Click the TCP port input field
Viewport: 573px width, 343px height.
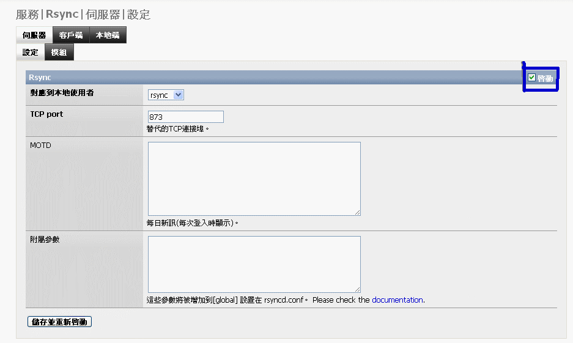[186, 117]
